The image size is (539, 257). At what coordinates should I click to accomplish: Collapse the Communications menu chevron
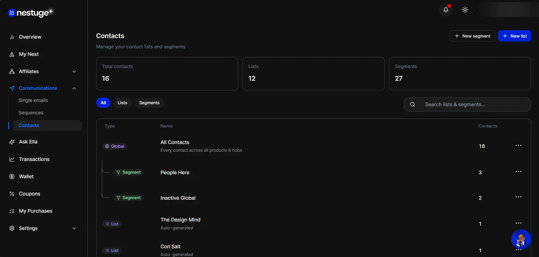coord(74,88)
